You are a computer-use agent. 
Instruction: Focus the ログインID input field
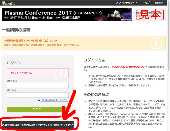[x=38, y=85]
